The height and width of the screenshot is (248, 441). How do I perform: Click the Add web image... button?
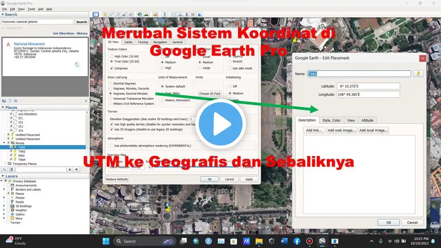[342, 130]
